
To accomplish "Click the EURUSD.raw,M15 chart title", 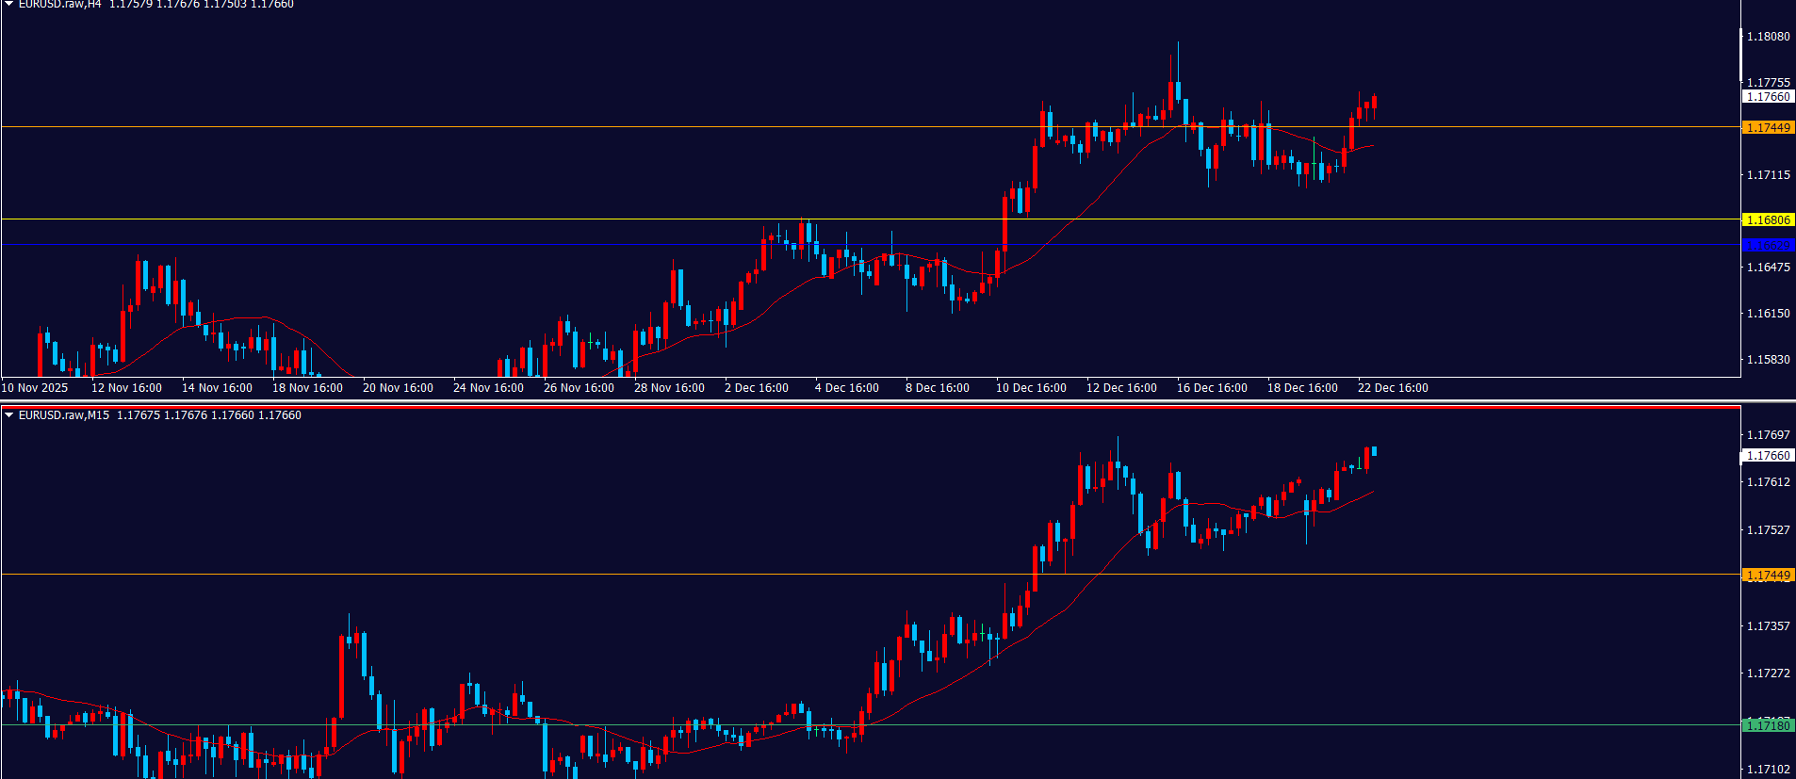I will coord(64,415).
